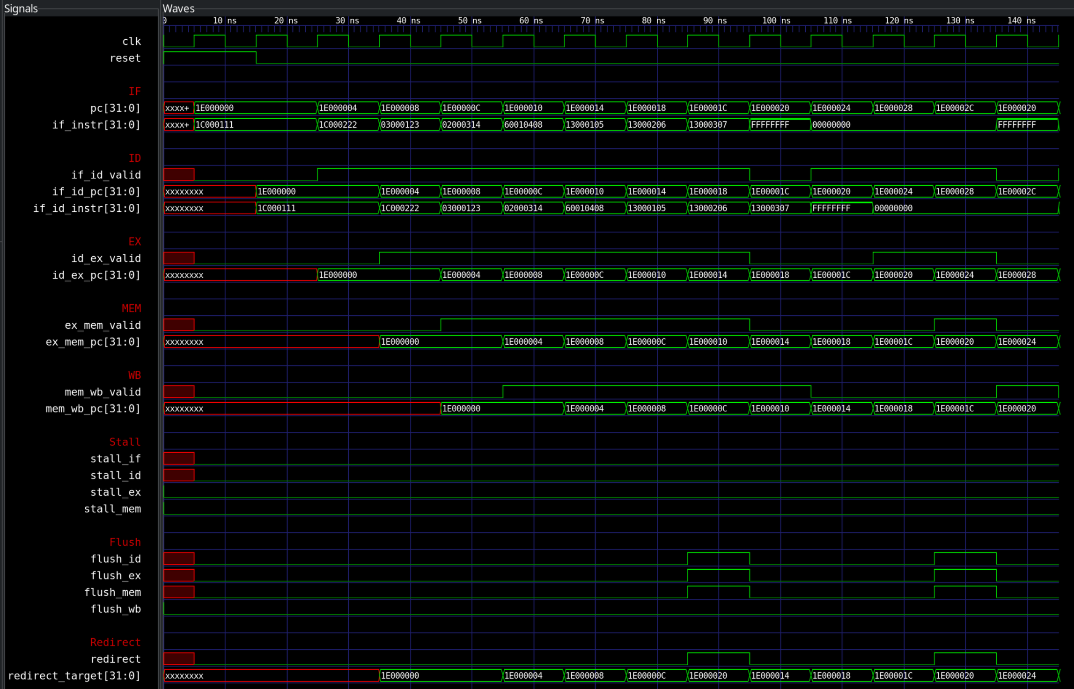Select the ex_mem_pc[31:0] signal

click(x=93, y=342)
